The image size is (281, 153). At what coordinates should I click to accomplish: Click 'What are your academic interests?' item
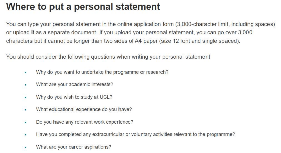point(74,84)
